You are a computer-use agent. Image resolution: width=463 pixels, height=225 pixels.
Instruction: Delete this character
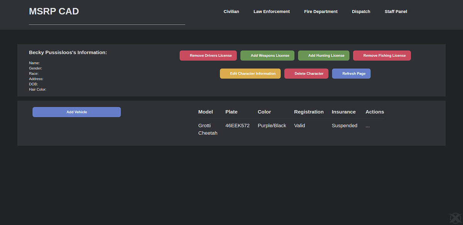(306, 74)
